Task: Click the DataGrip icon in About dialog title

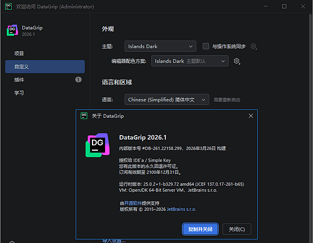Action: pyautogui.click(x=84, y=116)
